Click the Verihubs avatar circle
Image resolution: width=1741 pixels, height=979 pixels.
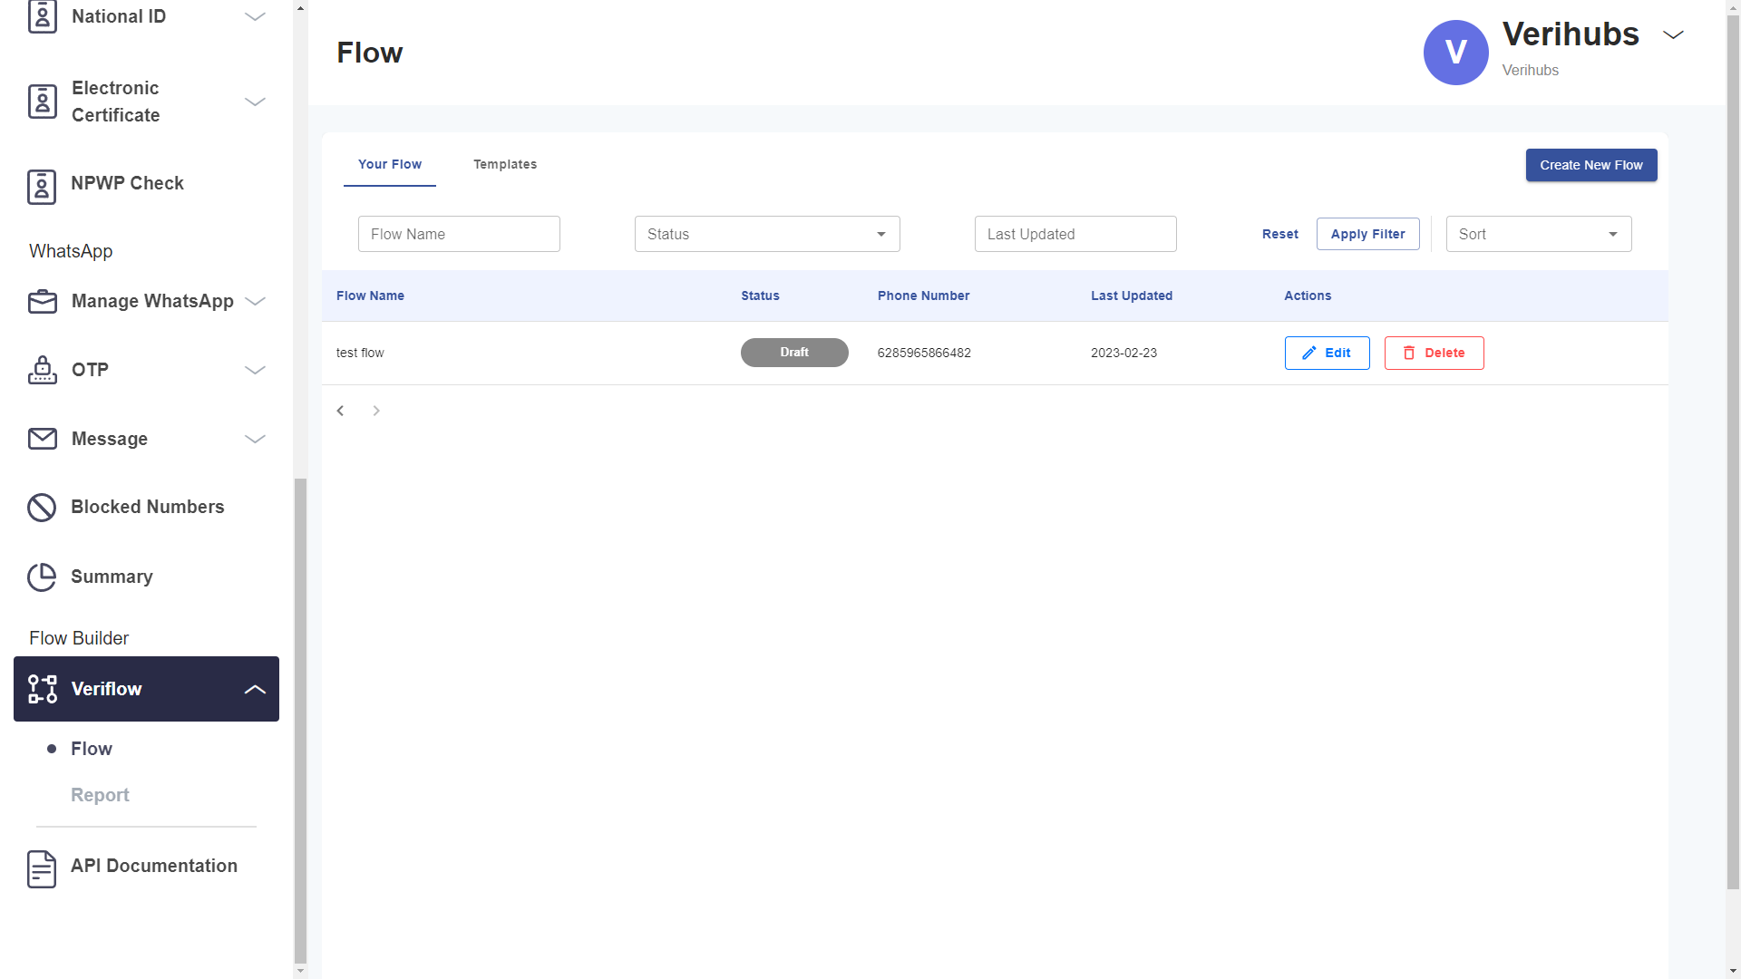coord(1455,53)
